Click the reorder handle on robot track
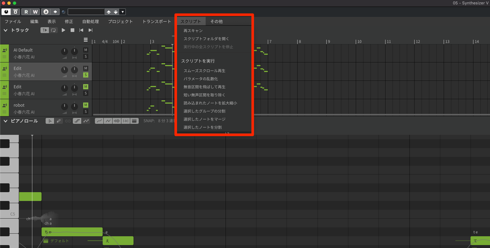 pos(4,112)
